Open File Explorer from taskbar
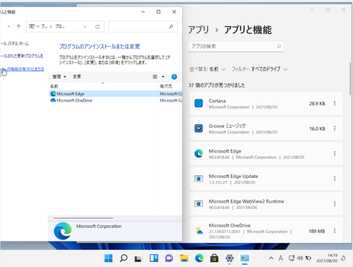 [x=184, y=259]
